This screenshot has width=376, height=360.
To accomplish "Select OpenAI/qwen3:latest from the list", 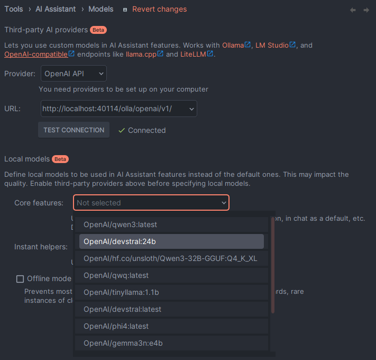I will [172, 224].
